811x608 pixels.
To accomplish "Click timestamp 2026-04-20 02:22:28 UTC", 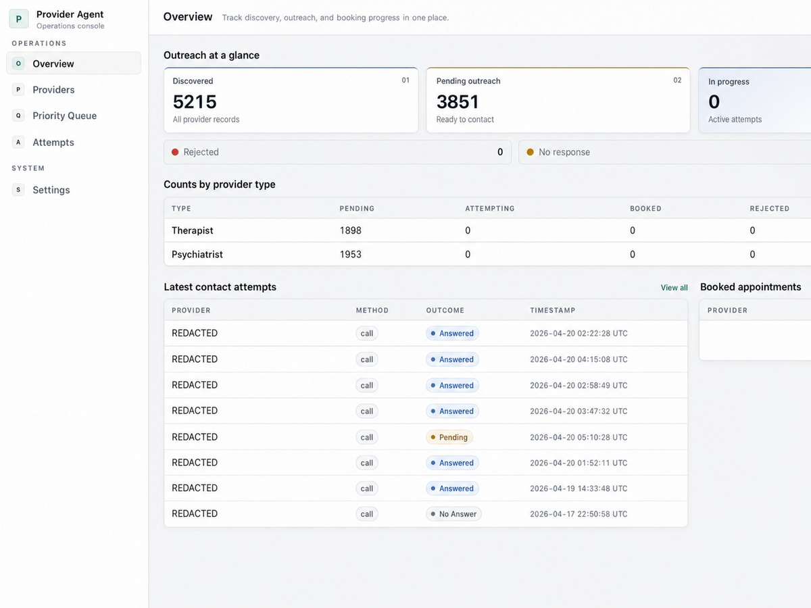I will pos(579,333).
